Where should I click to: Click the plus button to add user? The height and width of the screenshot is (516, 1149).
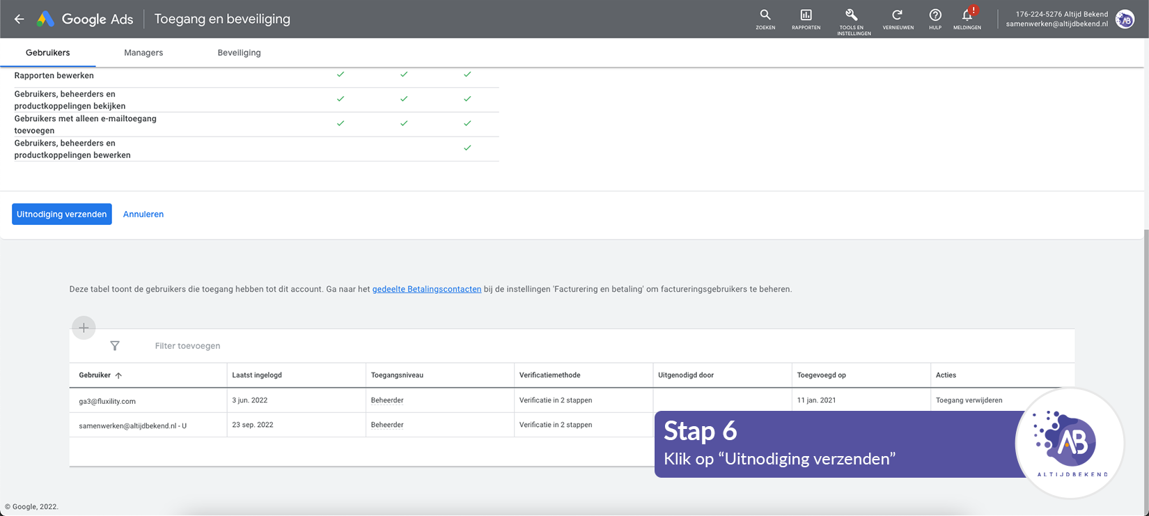pyautogui.click(x=84, y=328)
